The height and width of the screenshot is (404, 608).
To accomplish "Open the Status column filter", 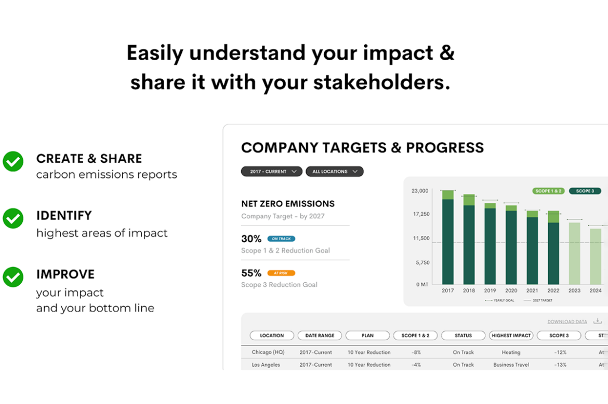I will (x=462, y=336).
